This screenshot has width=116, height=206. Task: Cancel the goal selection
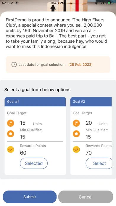tap(86, 197)
